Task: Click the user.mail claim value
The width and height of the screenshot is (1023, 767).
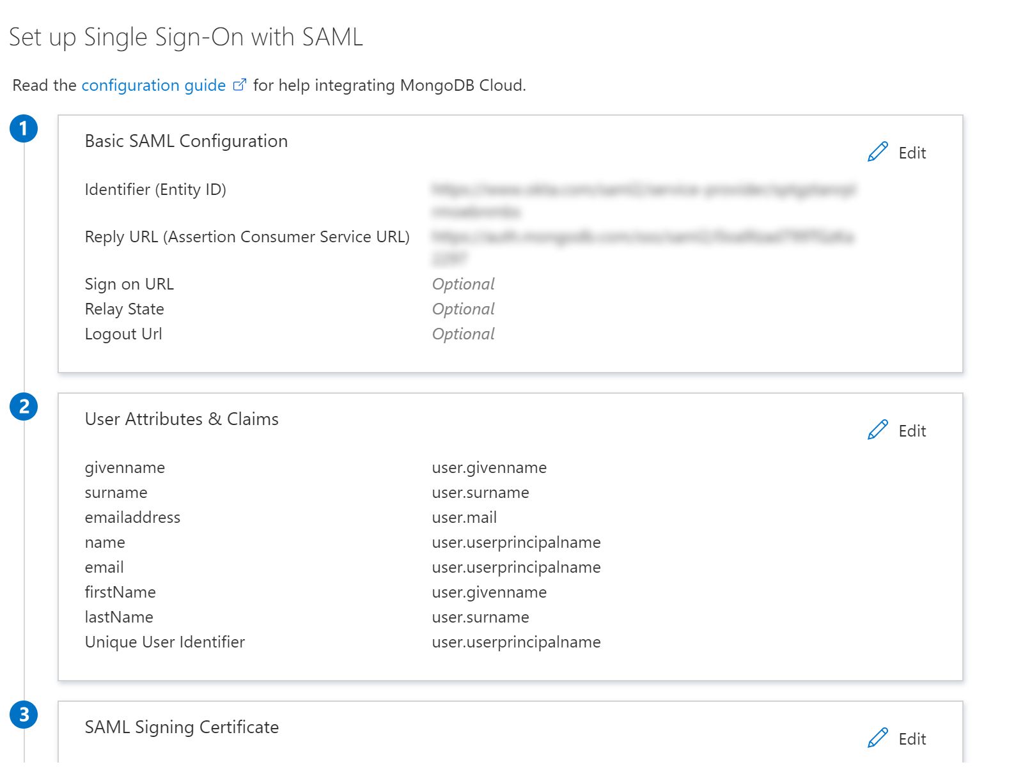Action: pos(464,517)
